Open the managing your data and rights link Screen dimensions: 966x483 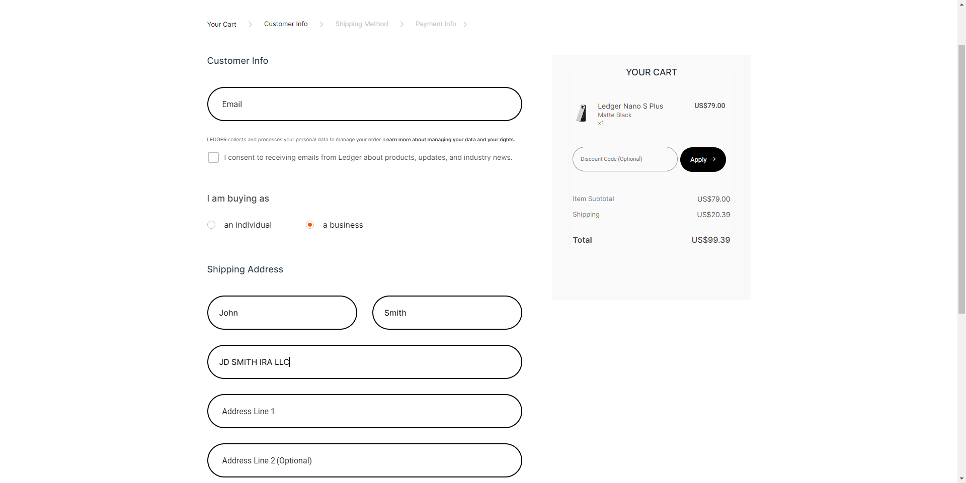coord(449,140)
